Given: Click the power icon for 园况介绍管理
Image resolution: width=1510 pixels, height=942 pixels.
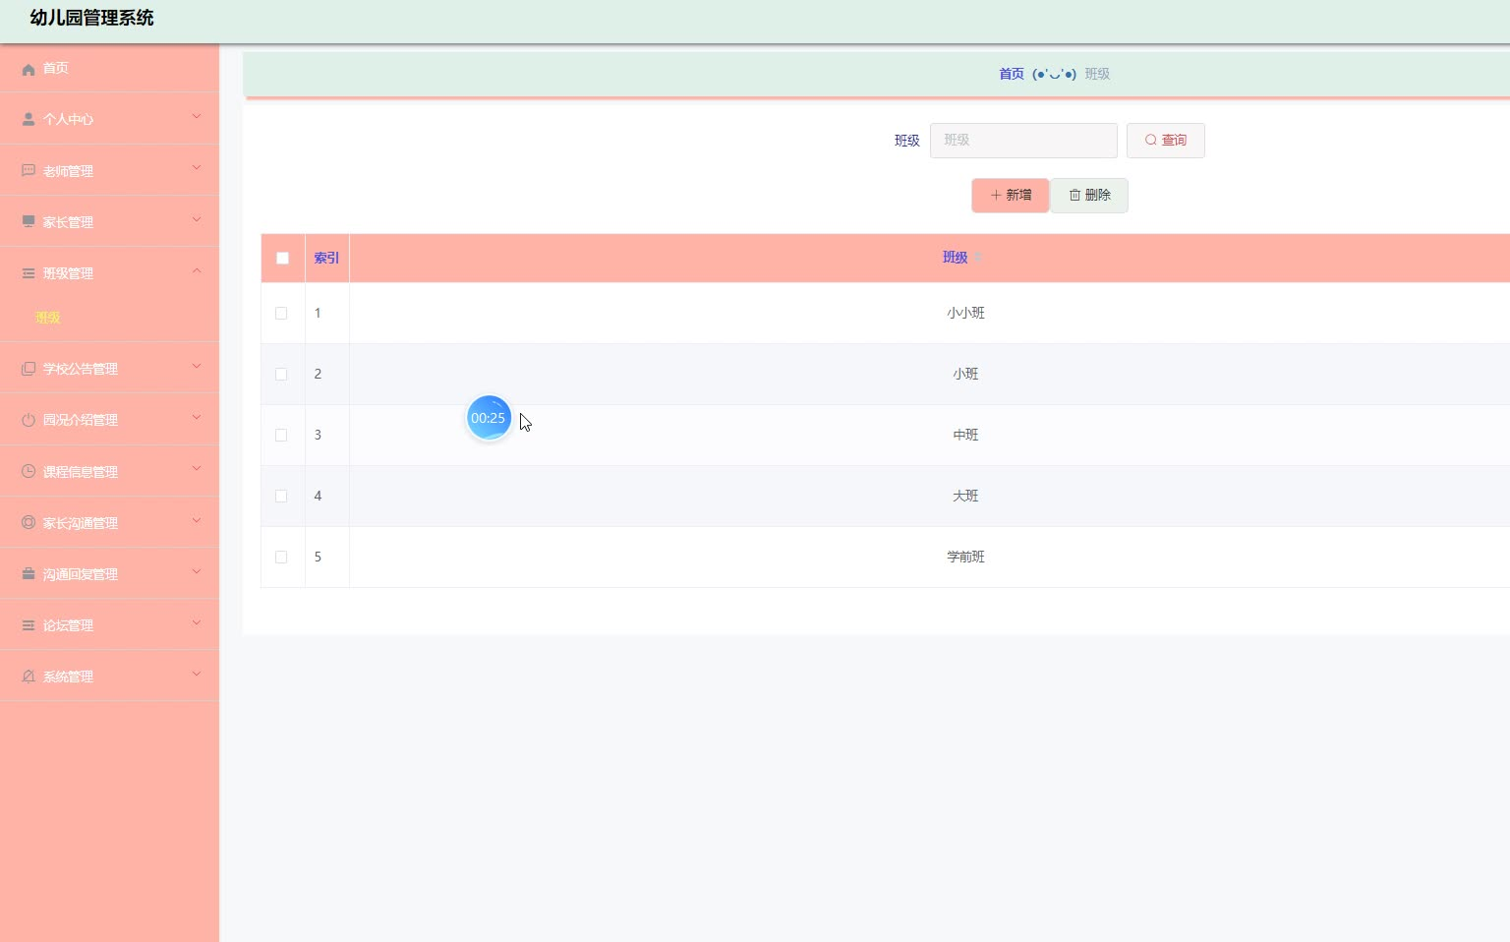Looking at the screenshot, I should point(29,420).
